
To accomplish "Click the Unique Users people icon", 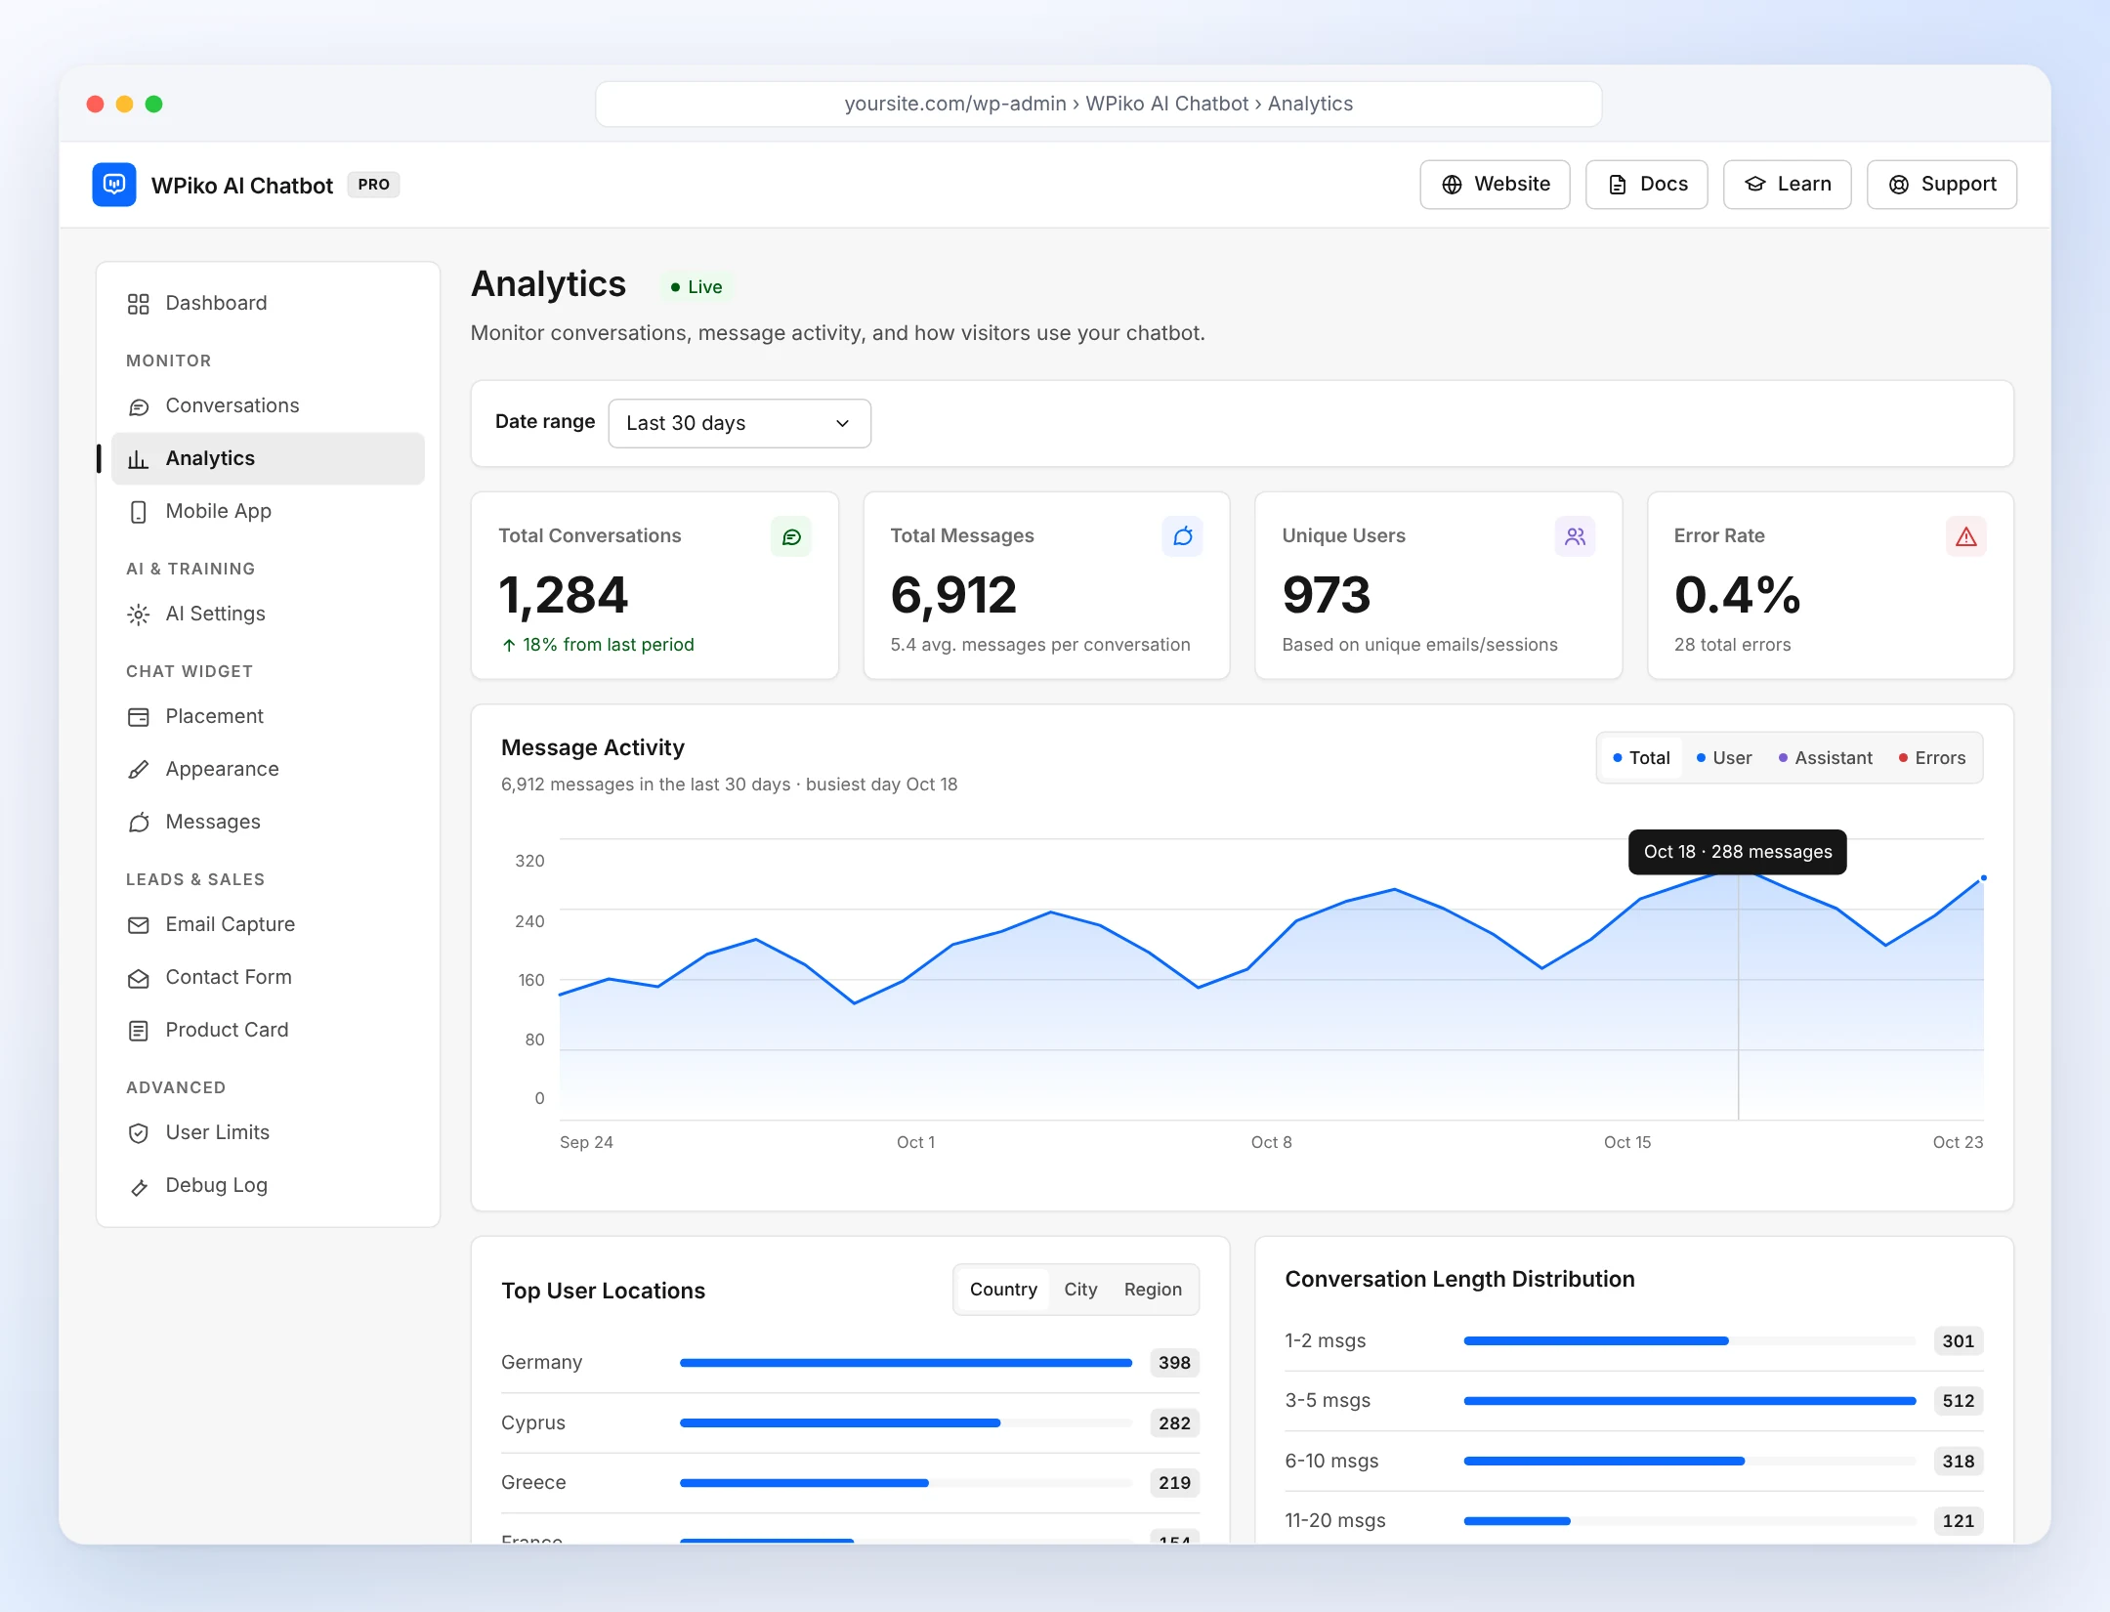I will click(1575, 536).
